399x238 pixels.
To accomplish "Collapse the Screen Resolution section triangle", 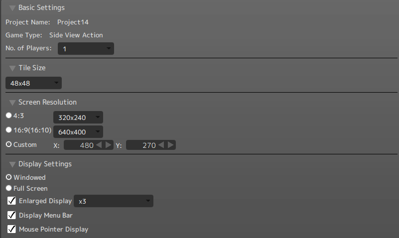I will [x=12, y=103].
